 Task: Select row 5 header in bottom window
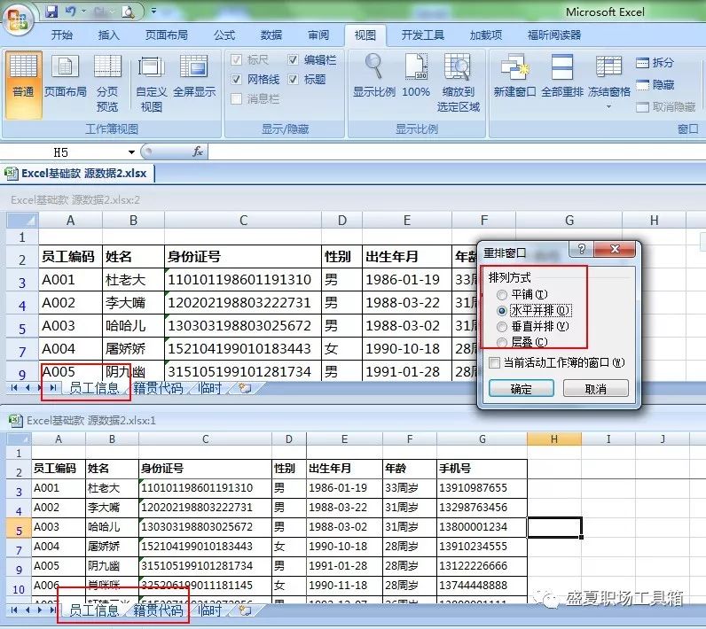click(19, 527)
